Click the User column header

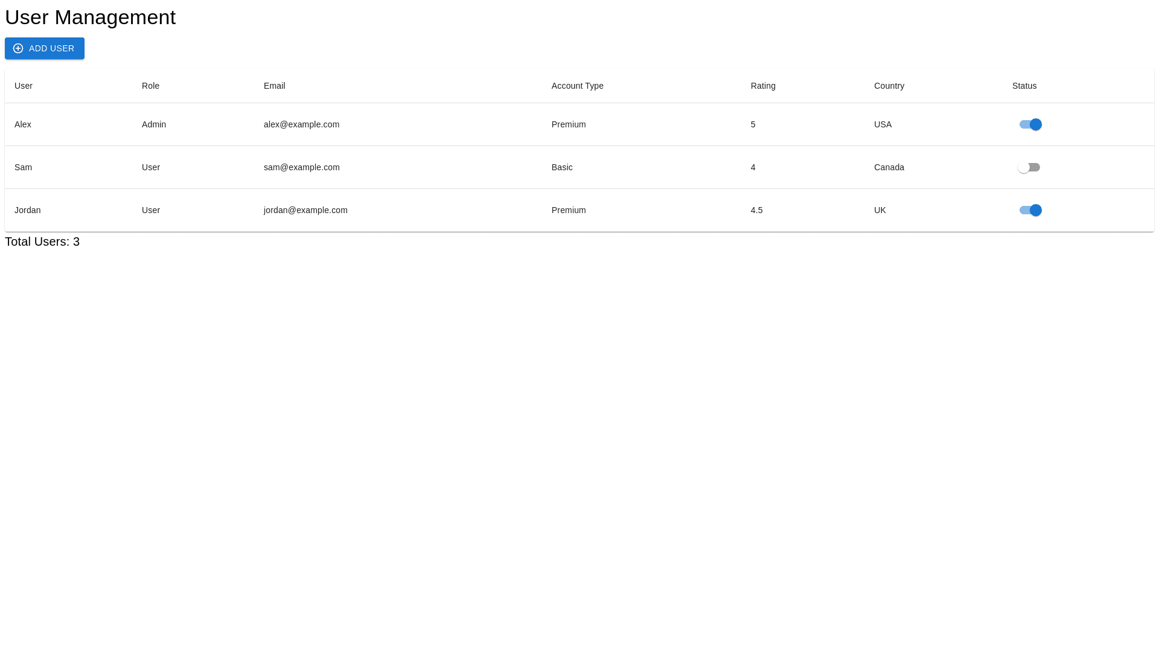tap(24, 86)
